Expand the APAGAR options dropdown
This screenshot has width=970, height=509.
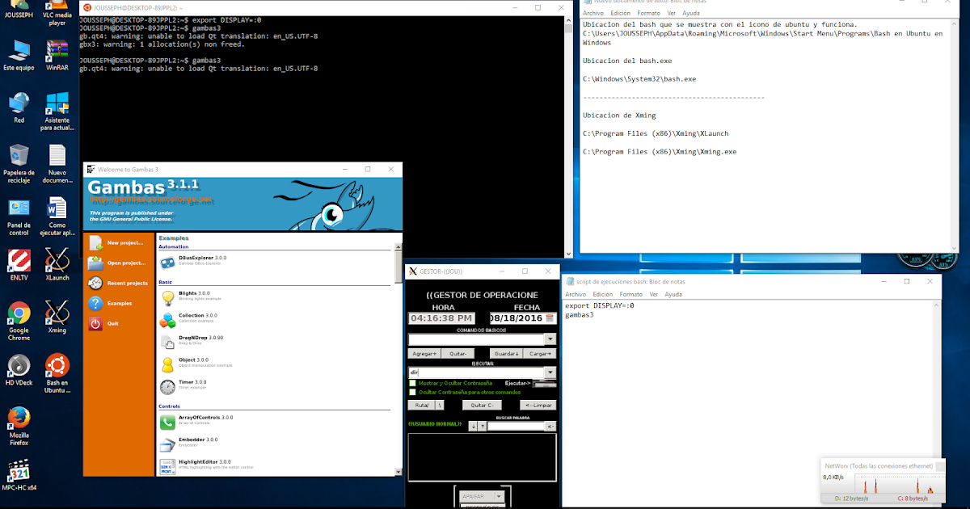tap(499, 495)
